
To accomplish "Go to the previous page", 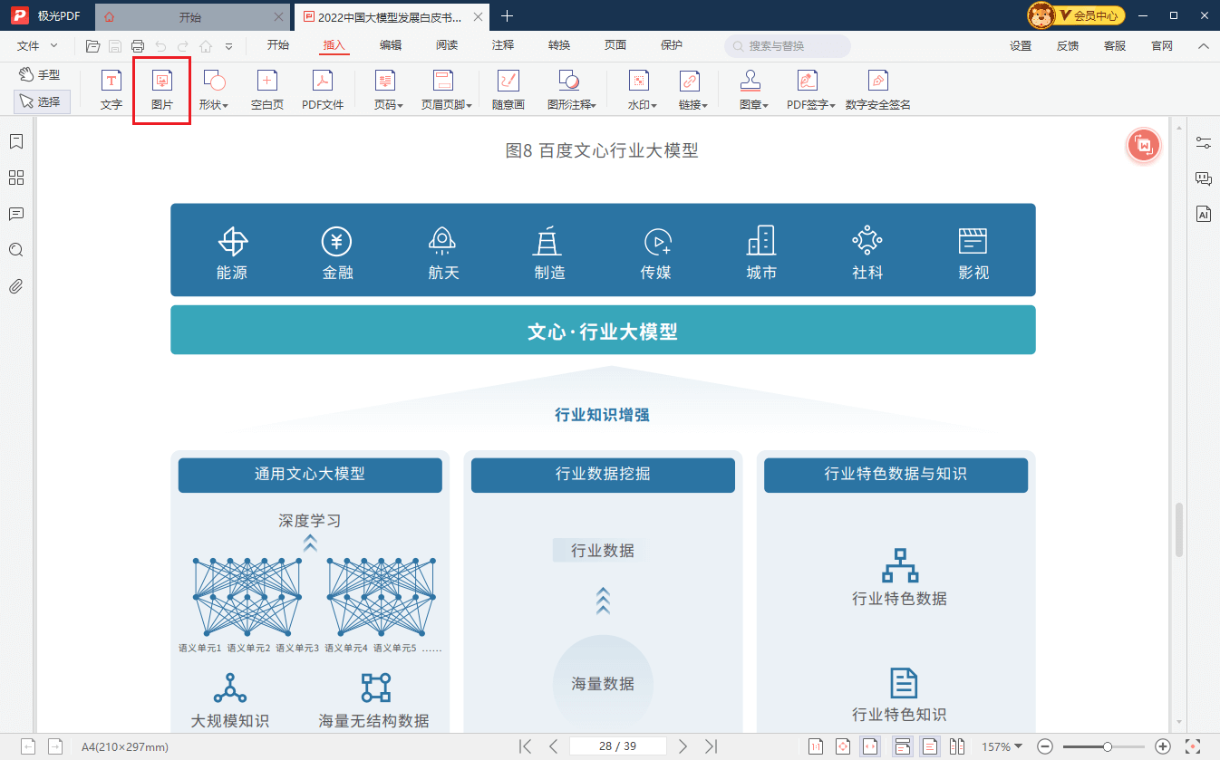I will 553,746.
